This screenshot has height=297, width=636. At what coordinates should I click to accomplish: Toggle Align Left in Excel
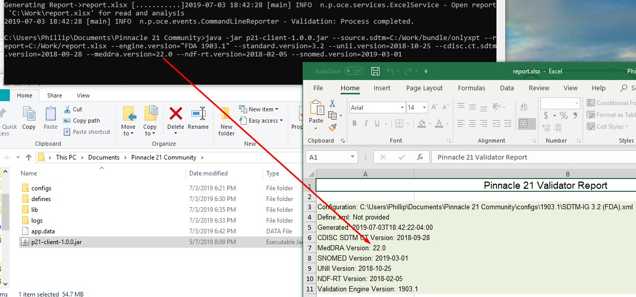(461, 124)
